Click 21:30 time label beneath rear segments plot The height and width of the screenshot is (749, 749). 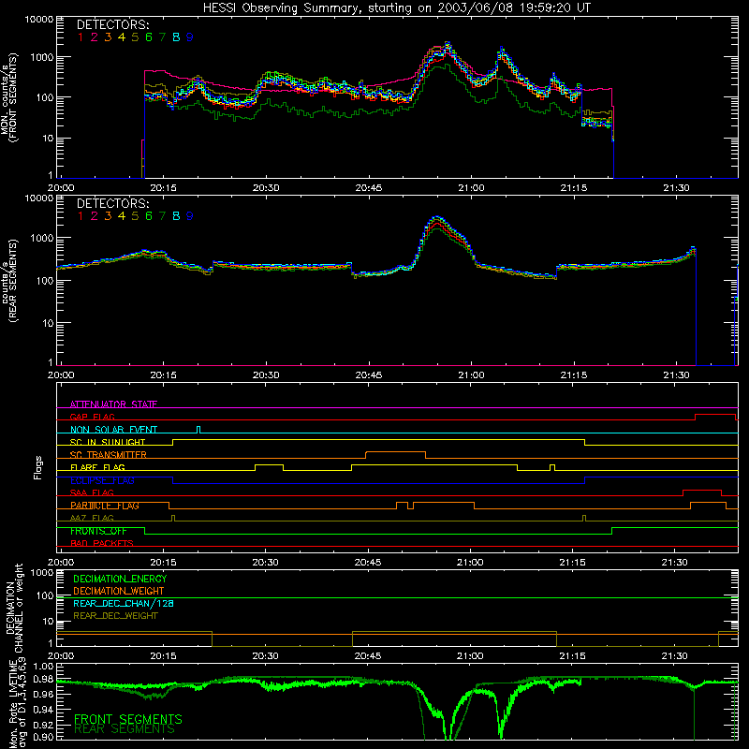click(676, 375)
